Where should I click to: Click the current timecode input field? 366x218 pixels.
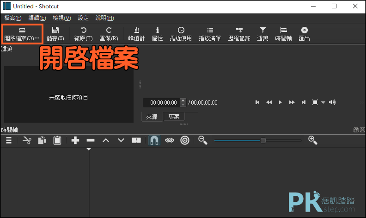point(162,102)
